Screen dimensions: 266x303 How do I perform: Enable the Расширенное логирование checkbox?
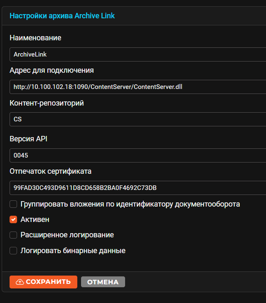(x=13, y=235)
